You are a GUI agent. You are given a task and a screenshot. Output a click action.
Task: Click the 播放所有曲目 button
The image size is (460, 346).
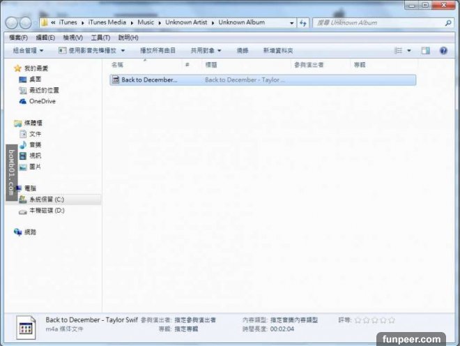(x=158, y=51)
